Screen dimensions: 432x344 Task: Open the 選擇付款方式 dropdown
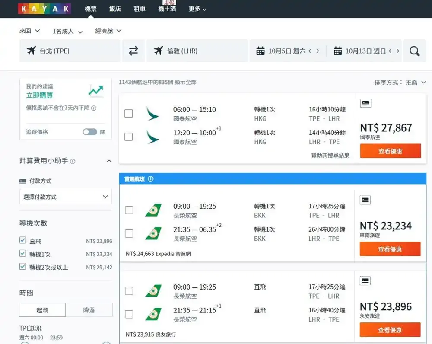(x=66, y=197)
